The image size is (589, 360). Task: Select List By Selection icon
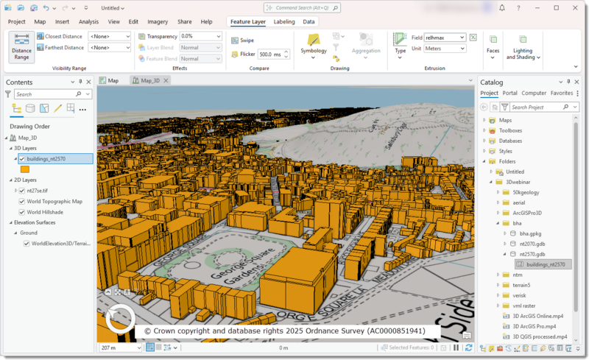click(44, 109)
